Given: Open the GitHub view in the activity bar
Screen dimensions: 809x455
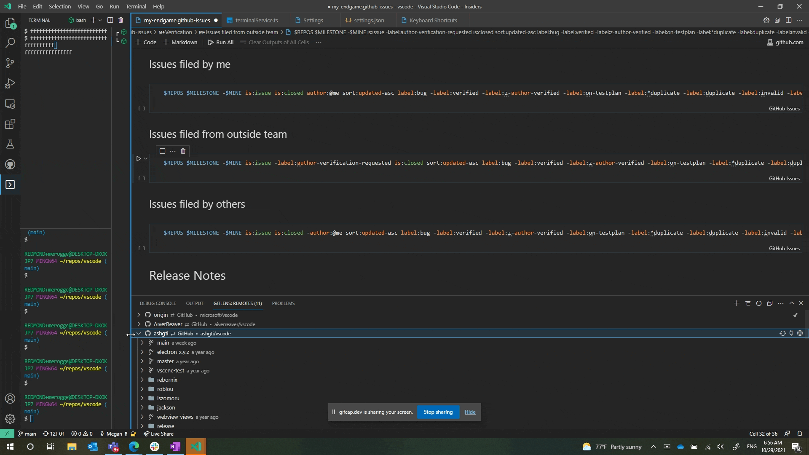Looking at the screenshot, I should tap(10, 164).
